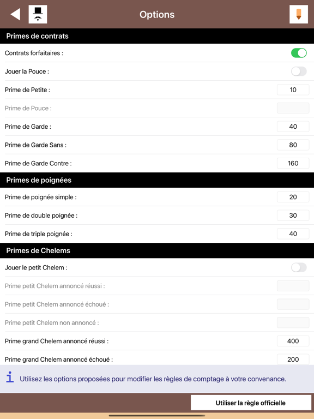Enable the Jouer la Pouce switch

[x=299, y=71]
